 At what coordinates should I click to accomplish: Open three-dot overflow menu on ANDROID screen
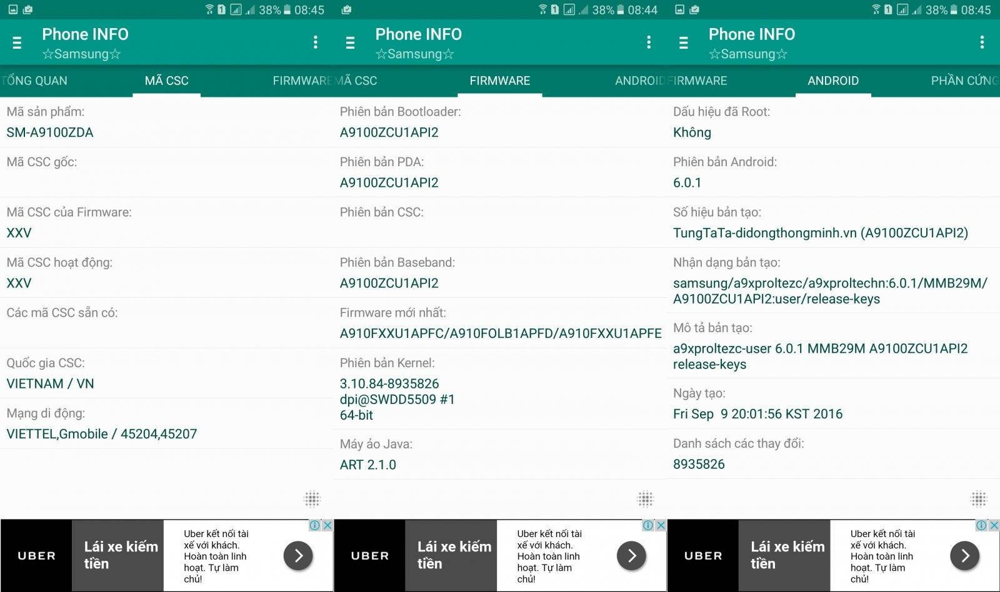coord(982,42)
